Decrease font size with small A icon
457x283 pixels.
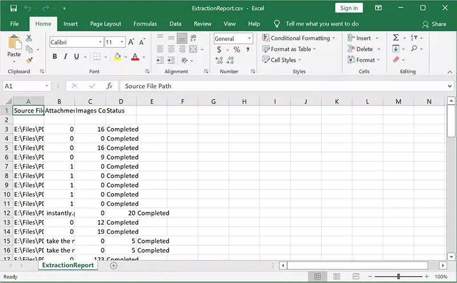point(142,42)
